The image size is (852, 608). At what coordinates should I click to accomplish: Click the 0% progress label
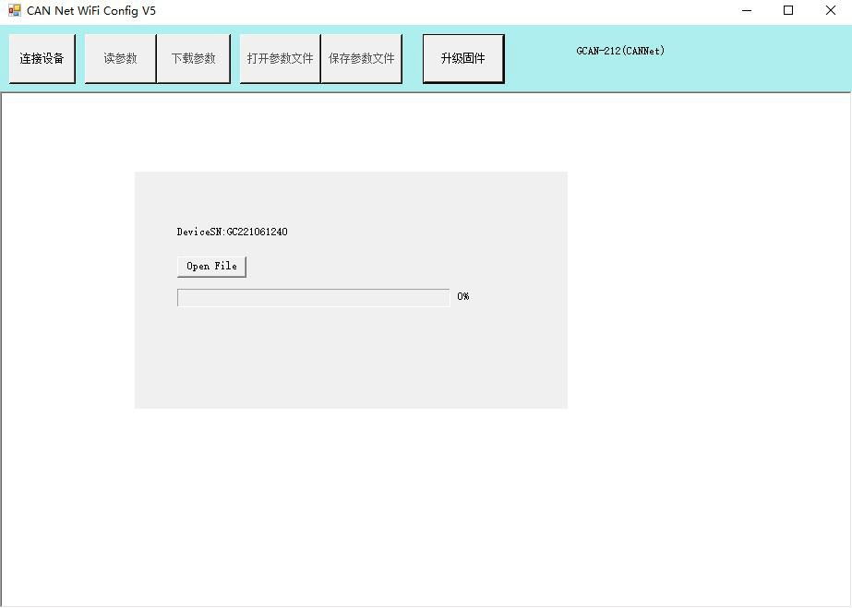[462, 296]
